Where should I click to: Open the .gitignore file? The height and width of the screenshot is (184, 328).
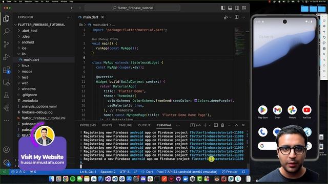[29, 95]
